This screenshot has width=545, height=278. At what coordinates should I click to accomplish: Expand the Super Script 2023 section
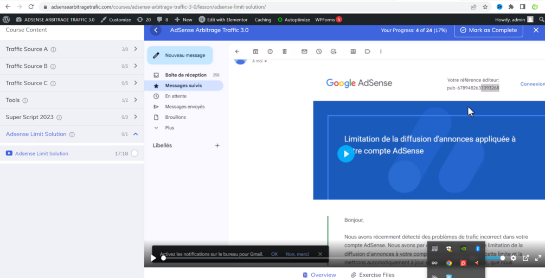(136, 117)
